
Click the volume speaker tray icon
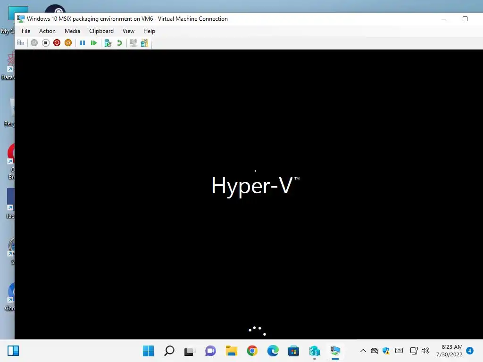425,351
